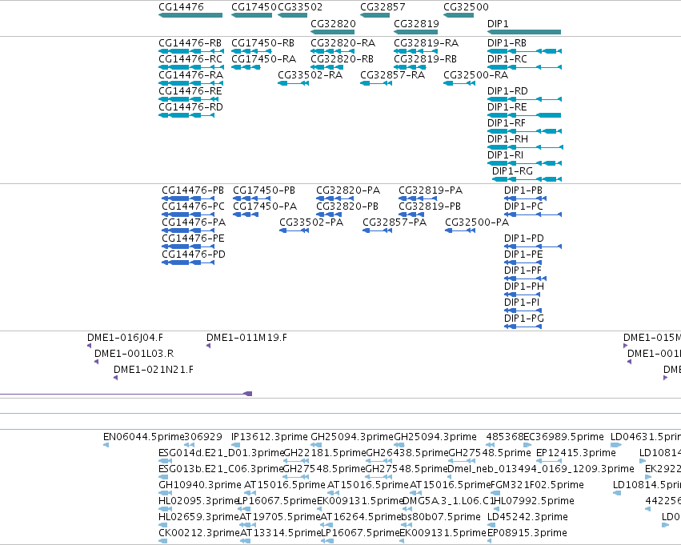Select BAC end DME1-001L03.R

(x=96, y=362)
